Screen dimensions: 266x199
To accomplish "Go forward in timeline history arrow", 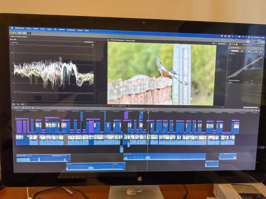I will [x=158, y=109].
